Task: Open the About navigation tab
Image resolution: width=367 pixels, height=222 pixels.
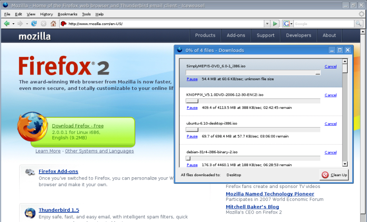Action: (x=329, y=35)
